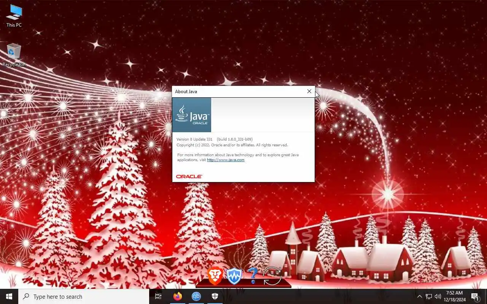Click the Type here to search box
The height and width of the screenshot is (304, 487).
pyautogui.click(x=84, y=296)
